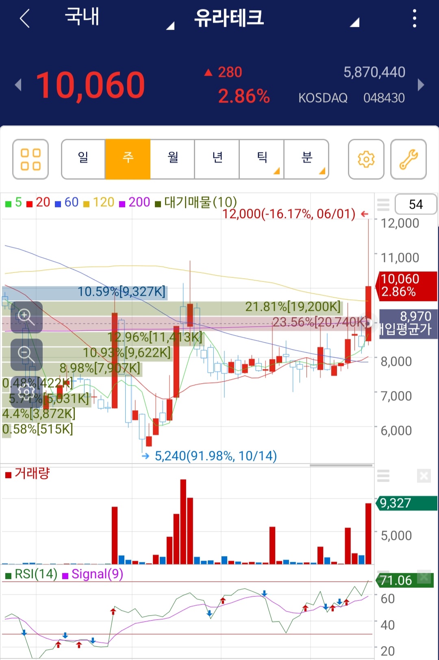The width and height of the screenshot is (439, 660).
Task: Tap the 10,060 current price tag on axis
Action: (x=407, y=286)
